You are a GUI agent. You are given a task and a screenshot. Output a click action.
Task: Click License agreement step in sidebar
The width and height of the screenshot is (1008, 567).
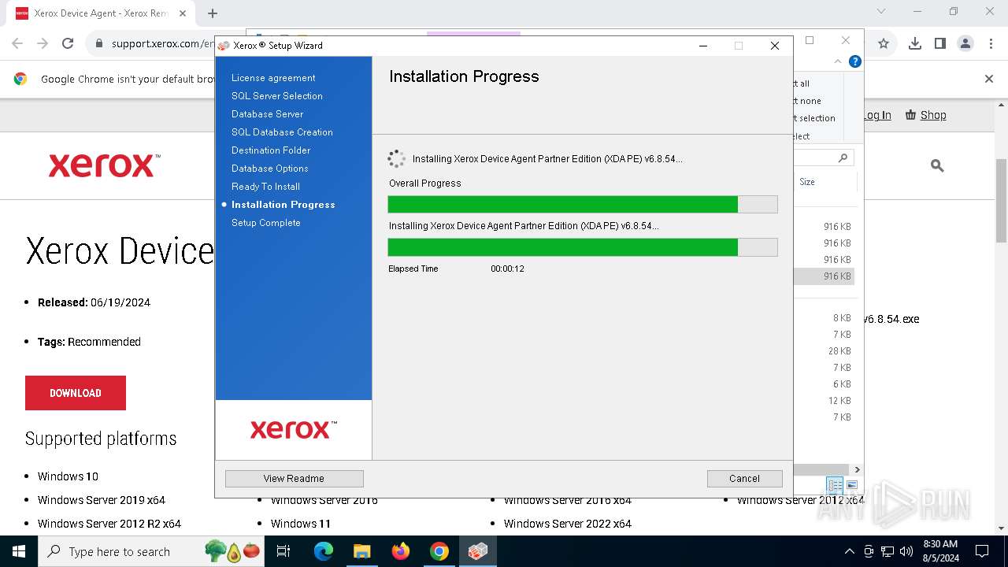coord(273,78)
